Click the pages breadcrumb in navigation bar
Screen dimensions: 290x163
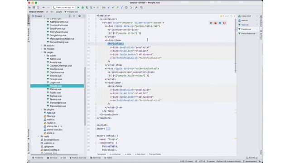pyautogui.click(x=59, y=12)
